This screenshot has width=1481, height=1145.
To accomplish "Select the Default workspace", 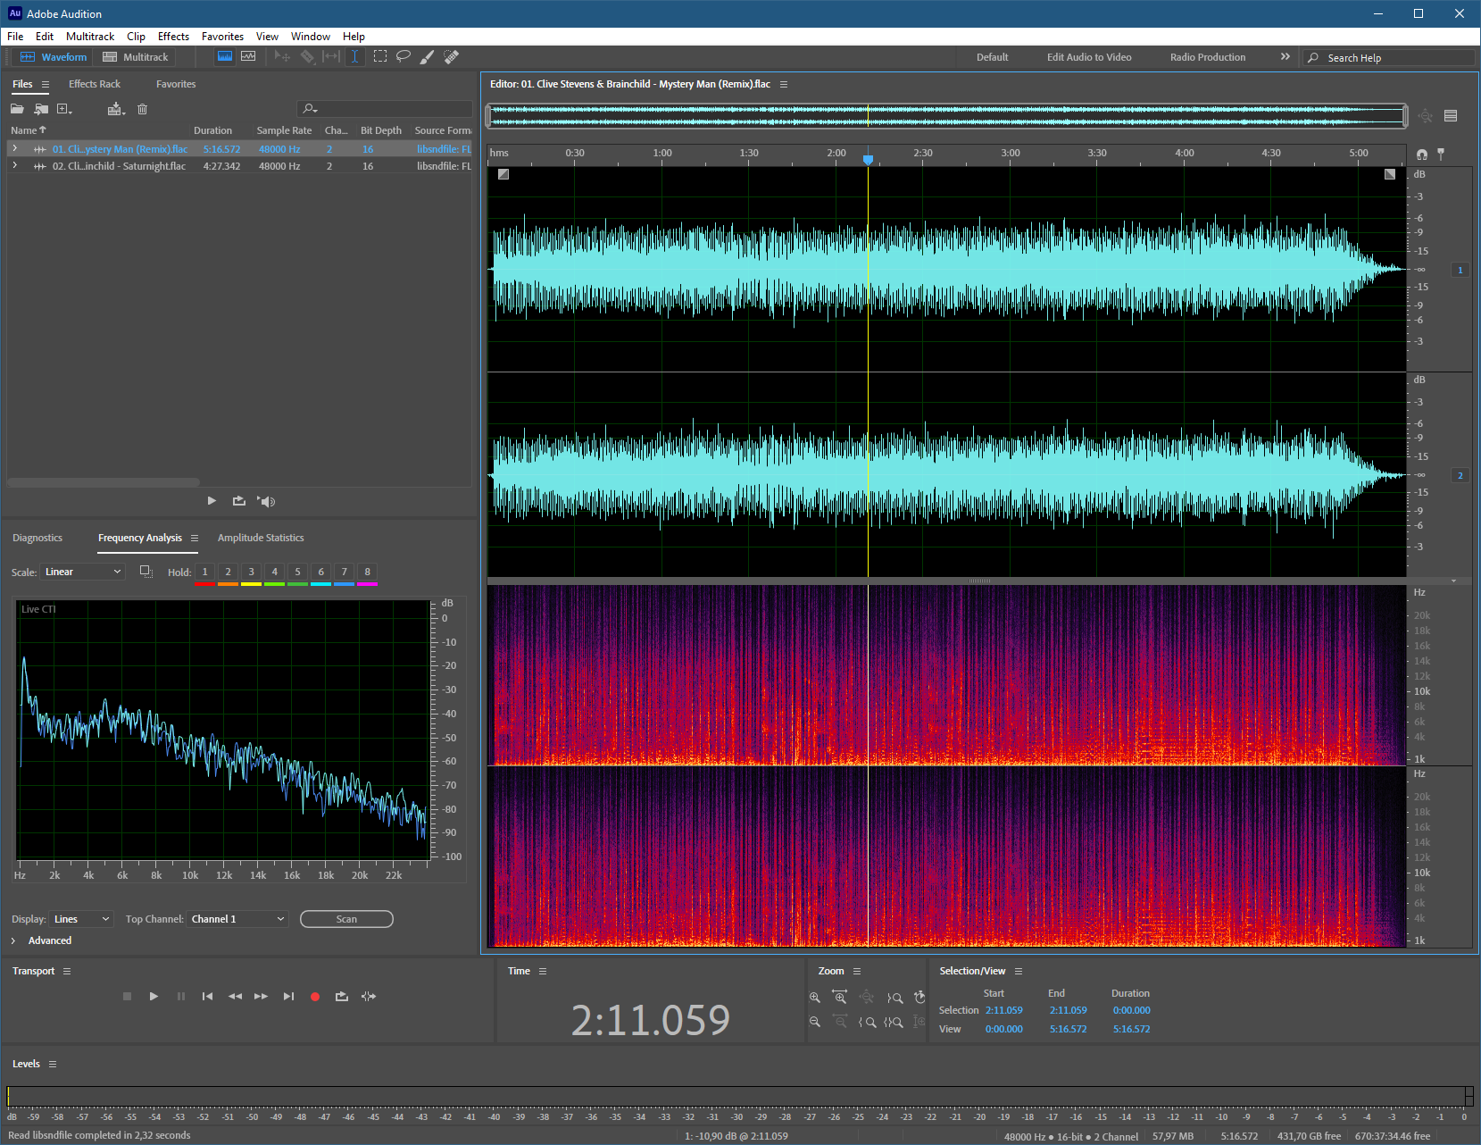I will click(x=992, y=57).
